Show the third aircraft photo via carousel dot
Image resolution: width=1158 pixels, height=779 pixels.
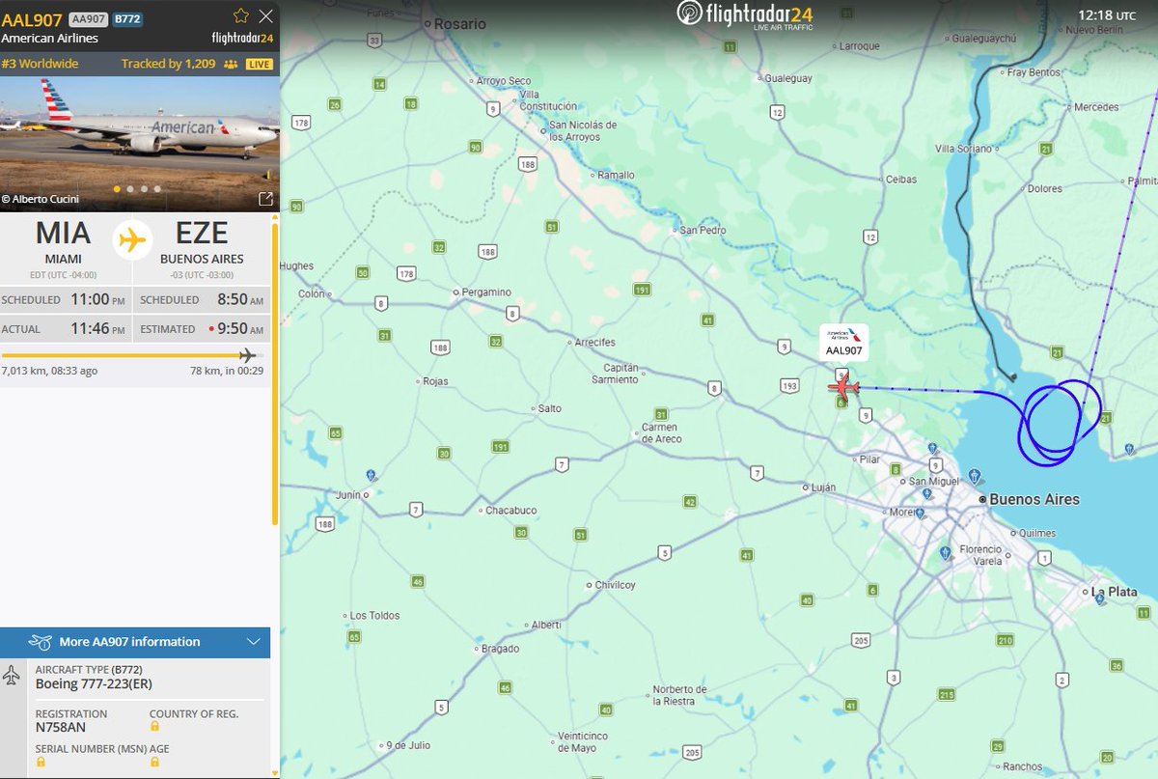144,189
